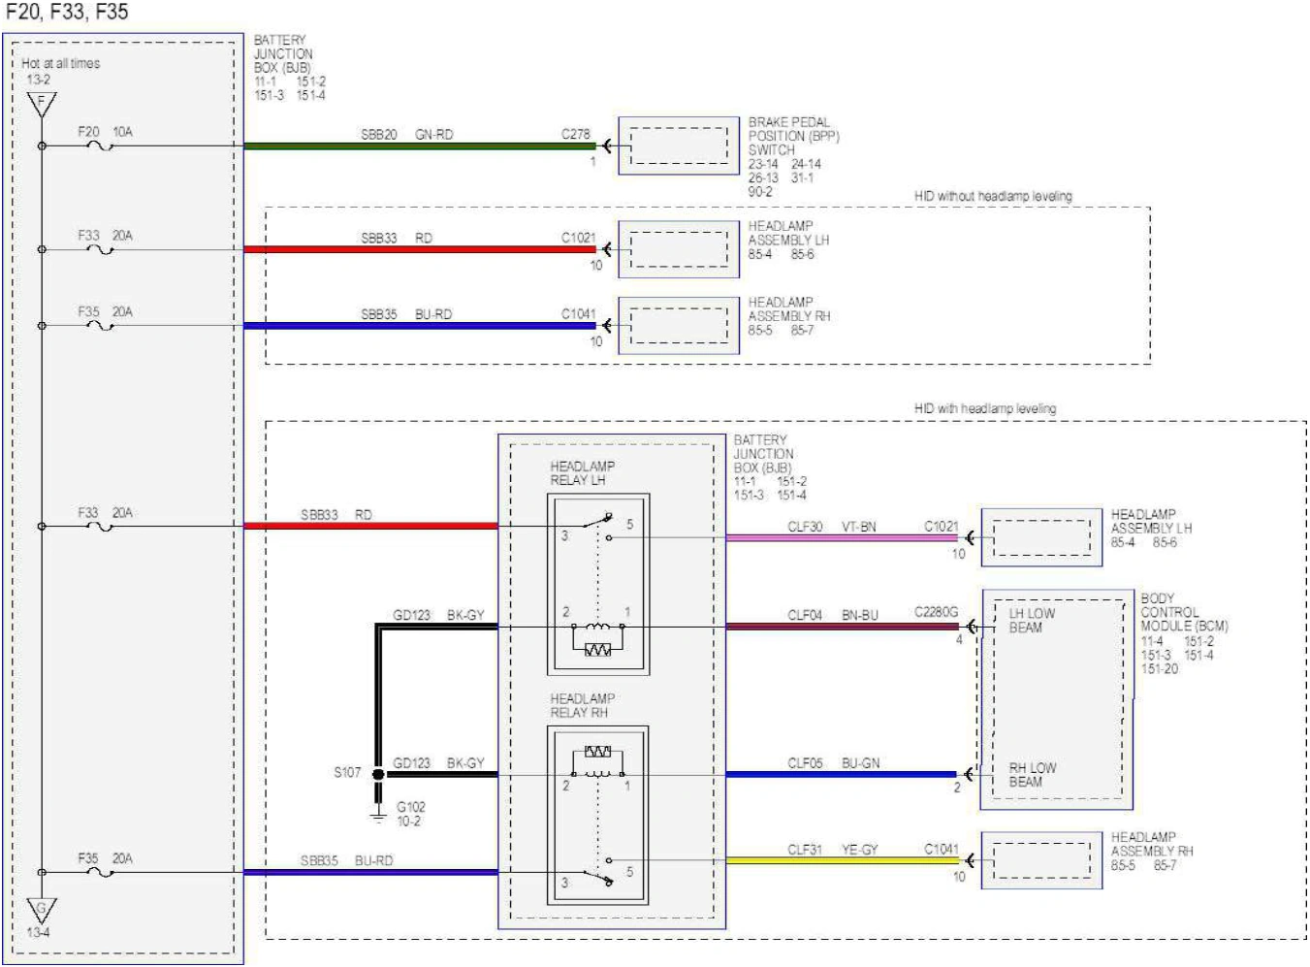Click the "CLF30 VT-BN" wire label
The height and width of the screenshot is (967, 1310).
(831, 527)
